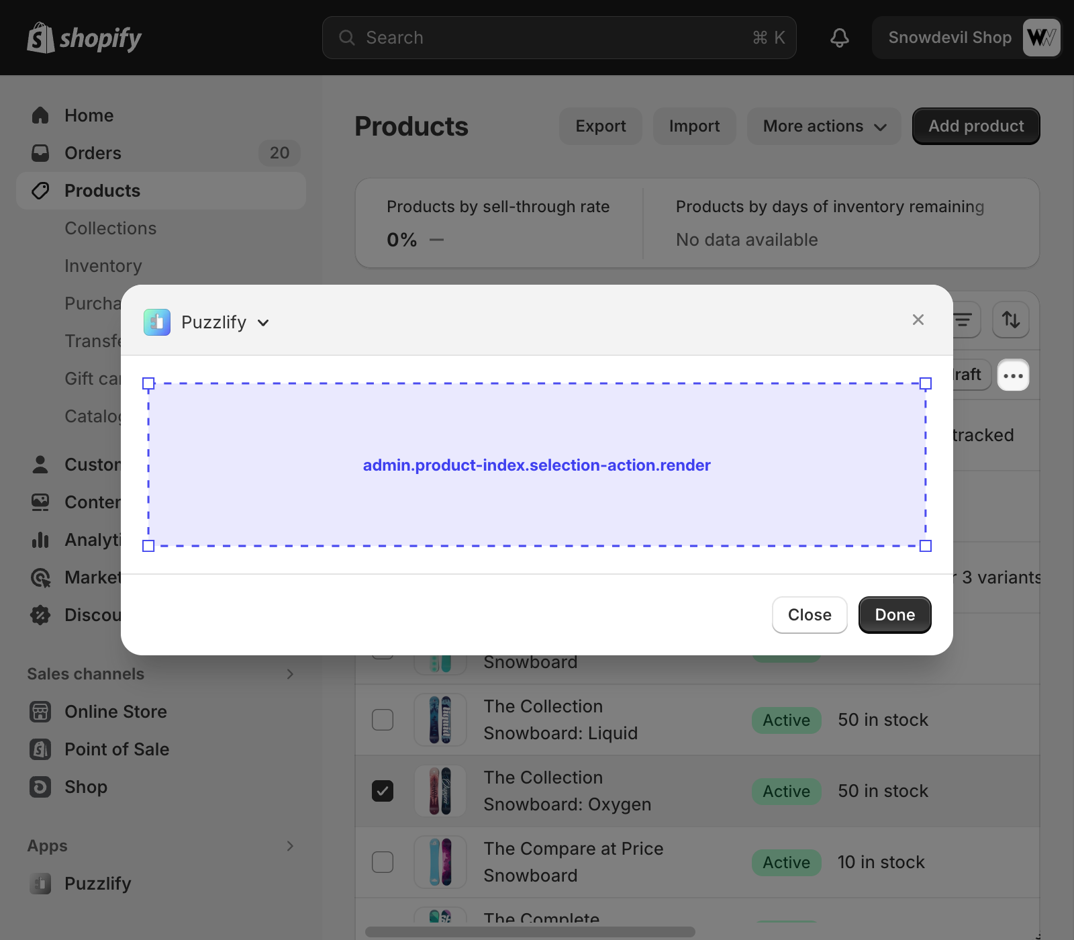Click the Puzzlify app icon in modal header
This screenshot has width=1074, height=940.
click(157, 322)
